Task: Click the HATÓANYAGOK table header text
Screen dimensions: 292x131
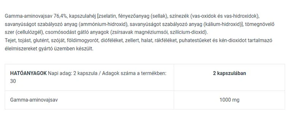Action: pos(28,73)
